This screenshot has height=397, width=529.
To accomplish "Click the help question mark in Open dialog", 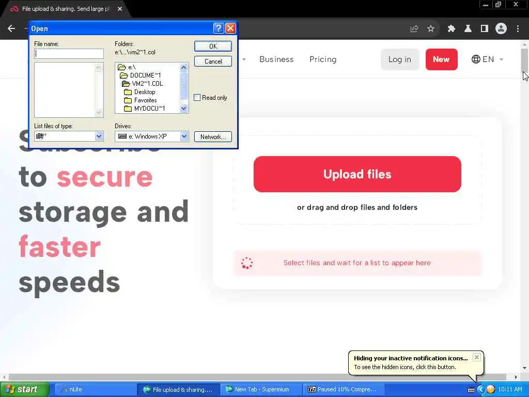I will point(219,28).
